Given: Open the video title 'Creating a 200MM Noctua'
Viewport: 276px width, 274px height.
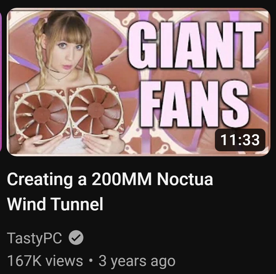Looking at the screenshot, I should (110, 179).
